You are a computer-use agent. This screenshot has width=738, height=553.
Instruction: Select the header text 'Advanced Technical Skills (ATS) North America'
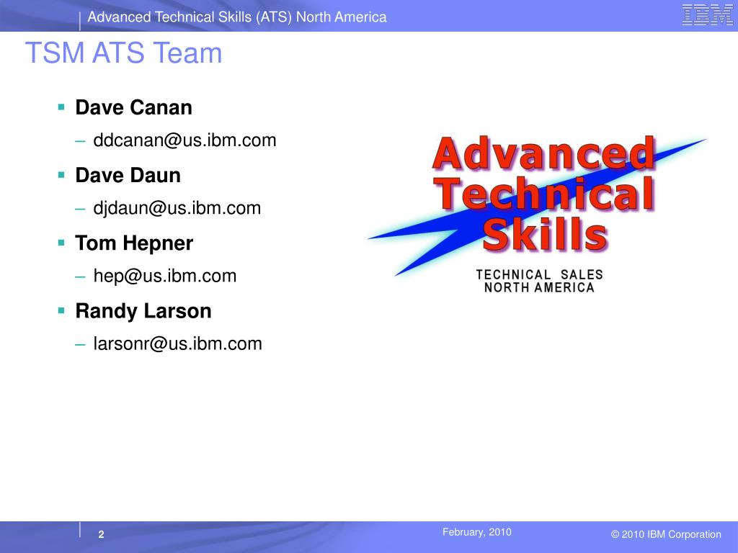pyautogui.click(x=236, y=17)
